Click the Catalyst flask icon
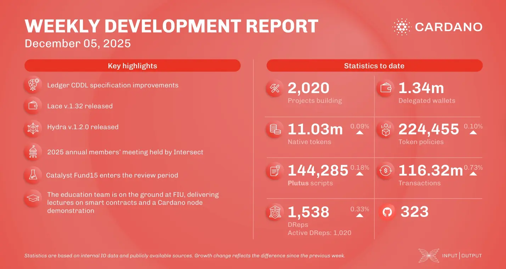The image size is (506, 269). (x=33, y=175)
